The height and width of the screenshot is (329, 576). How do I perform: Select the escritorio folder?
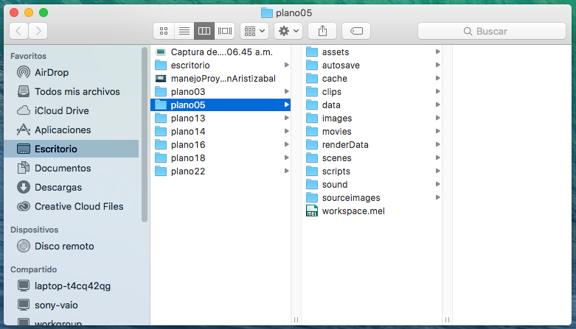point(221,66)
